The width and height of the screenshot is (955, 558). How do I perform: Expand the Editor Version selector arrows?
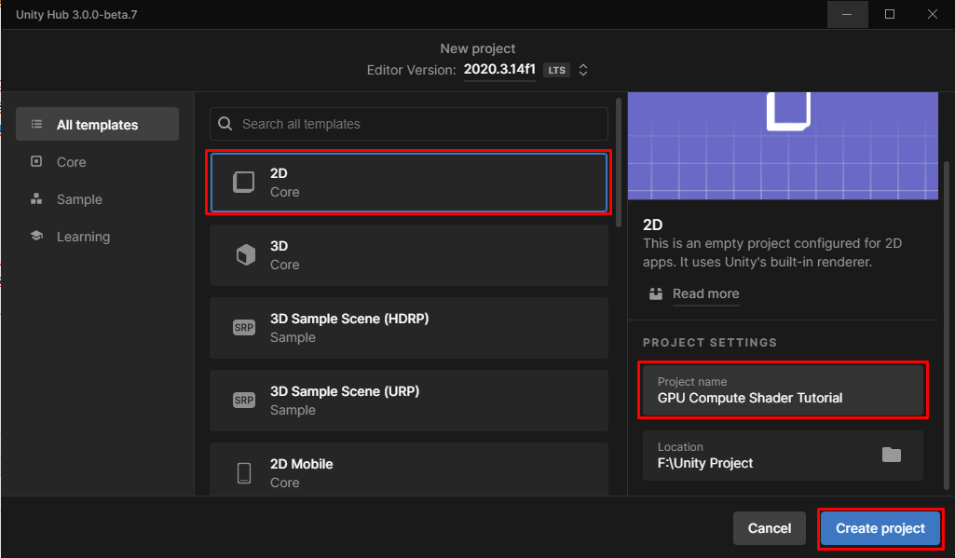click(x=583, y=70)
